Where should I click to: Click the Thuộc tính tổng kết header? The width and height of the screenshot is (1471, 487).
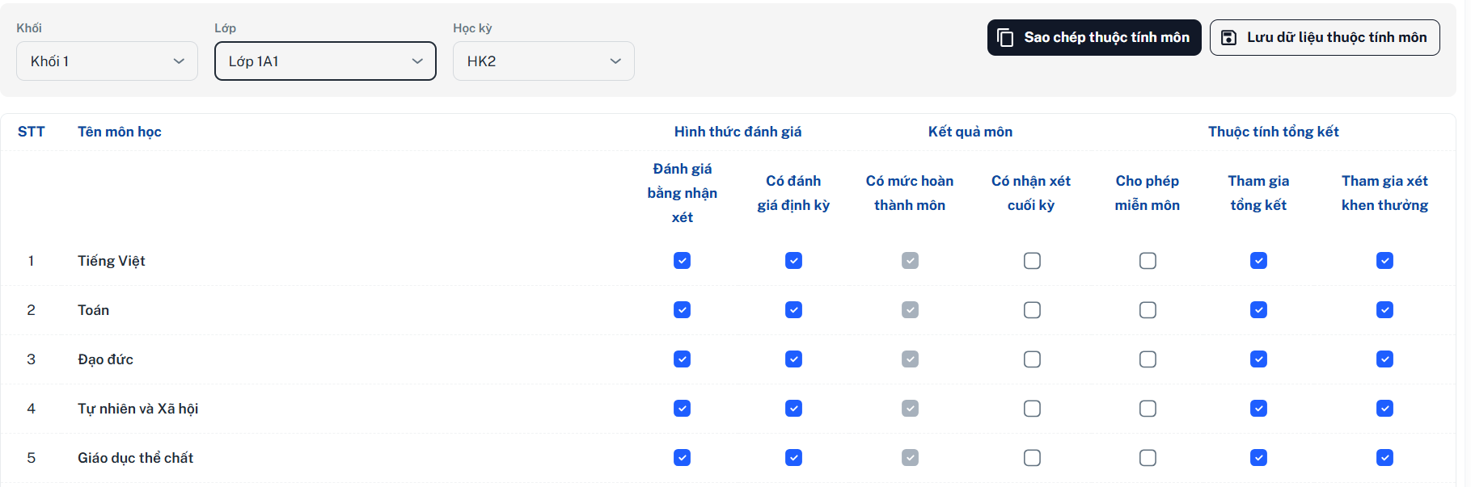[x=1274, y=132]
